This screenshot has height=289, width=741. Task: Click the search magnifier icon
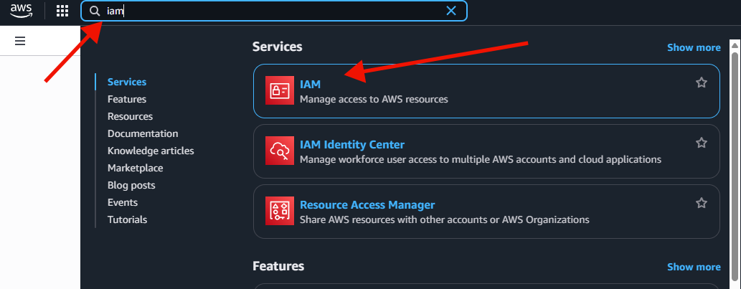coord(95,11)
